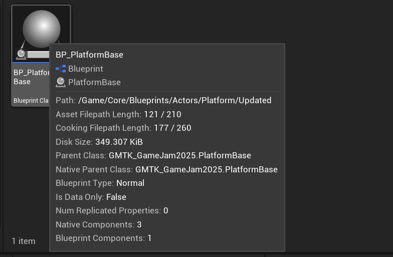The height and width of the screenshot is (257, 393).
Task: Click the Parent Class GMTK_GameJam2025.PlatformBase value
Action: (x=179, y=155)
